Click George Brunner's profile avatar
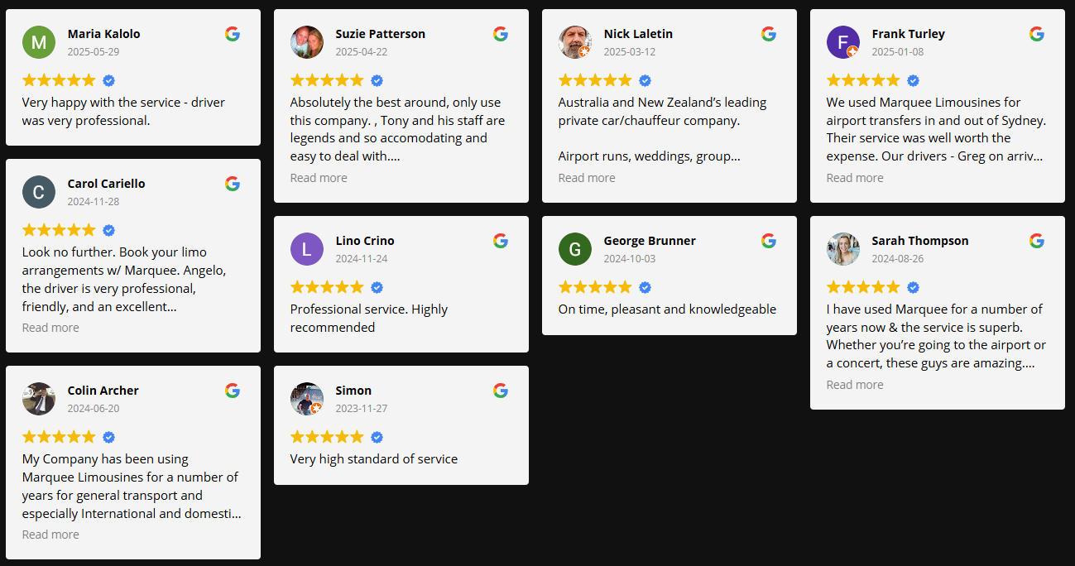This screenshot has width=1075, height=566. point(575,249)
